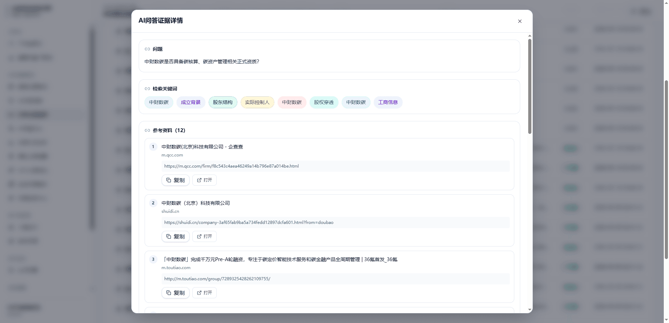Click the dialog vertical scrollbar thumb

click(530, 86)
